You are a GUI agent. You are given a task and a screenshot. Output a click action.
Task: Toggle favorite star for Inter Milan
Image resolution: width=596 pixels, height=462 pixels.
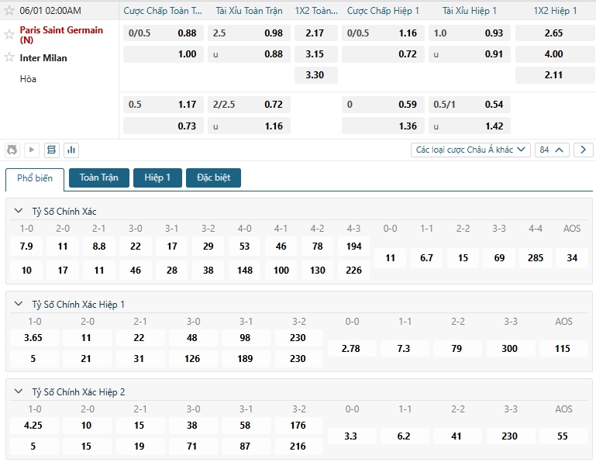click(9, 57)
